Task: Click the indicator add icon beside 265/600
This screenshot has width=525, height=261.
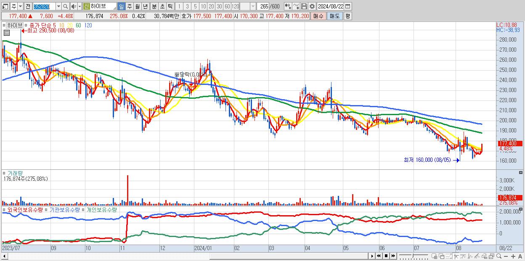Action: point(288,6)
